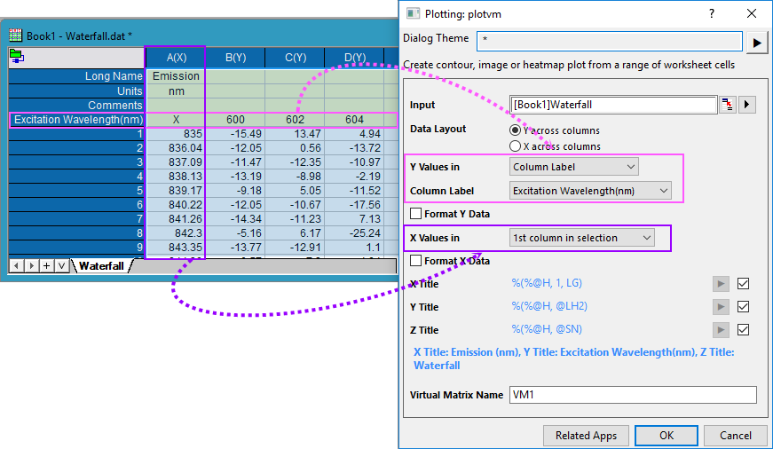Click the help question mark in dialog title
Screen dimensions: 773x449
pos(711,13)
